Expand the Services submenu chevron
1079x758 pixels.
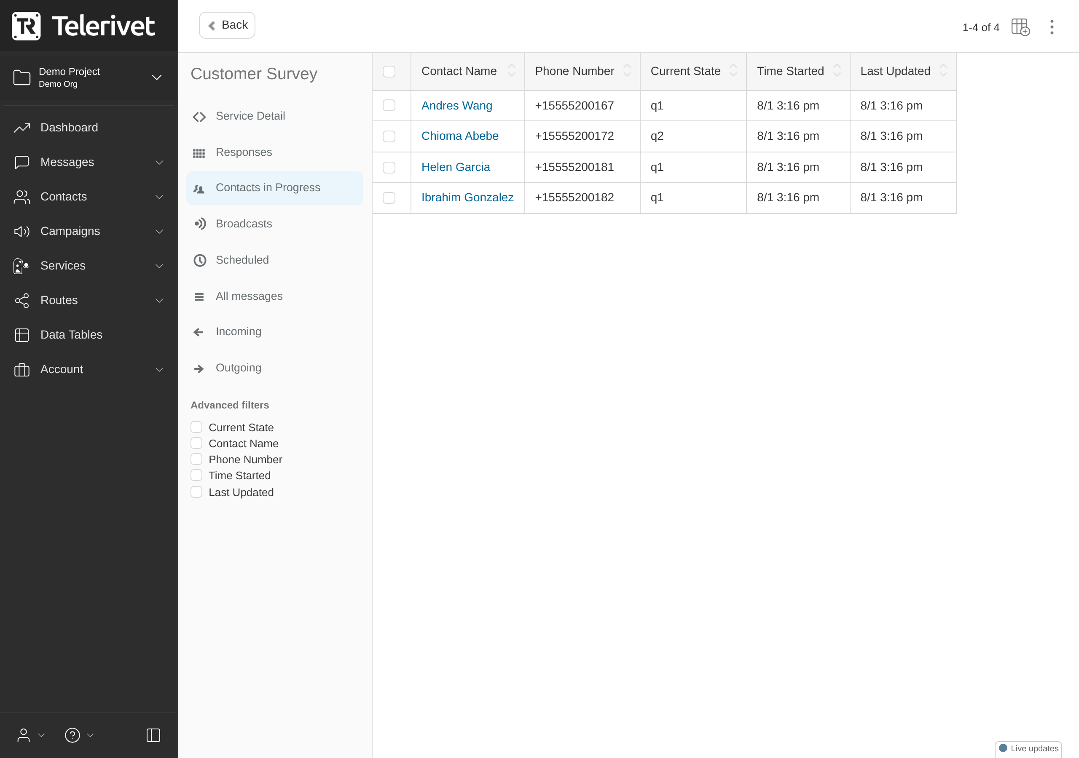(x=159, y=266)
